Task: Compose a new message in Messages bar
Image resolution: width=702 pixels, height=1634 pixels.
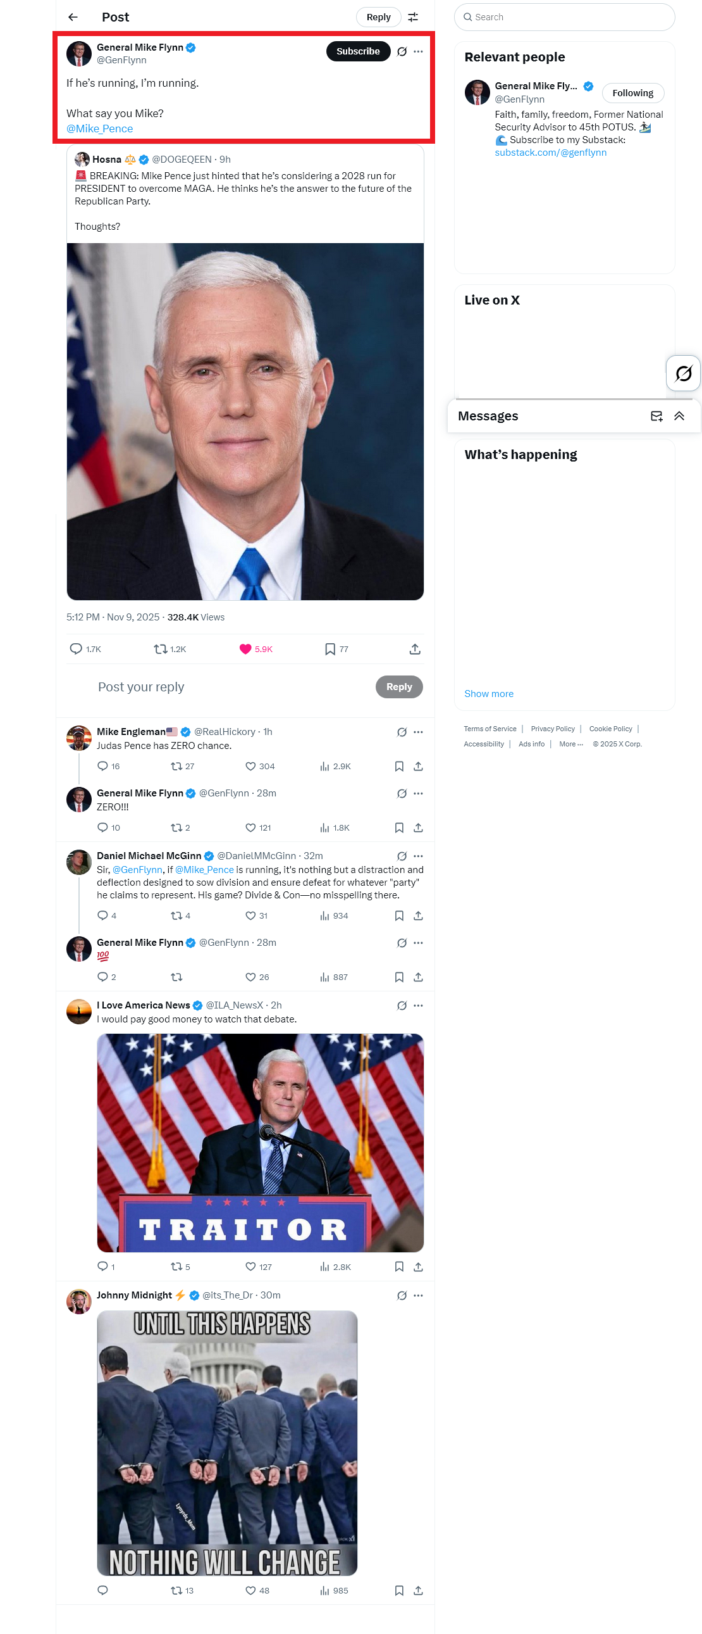Action: [x=656, y=416]
